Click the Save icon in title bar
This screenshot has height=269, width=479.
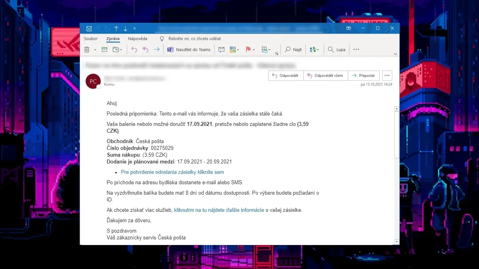(x=89, y=28)
